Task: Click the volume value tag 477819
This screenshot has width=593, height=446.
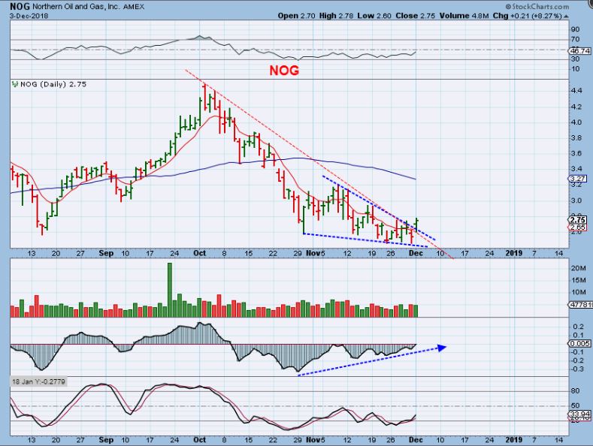Action: pyautogui.click(x=580, y=304)
